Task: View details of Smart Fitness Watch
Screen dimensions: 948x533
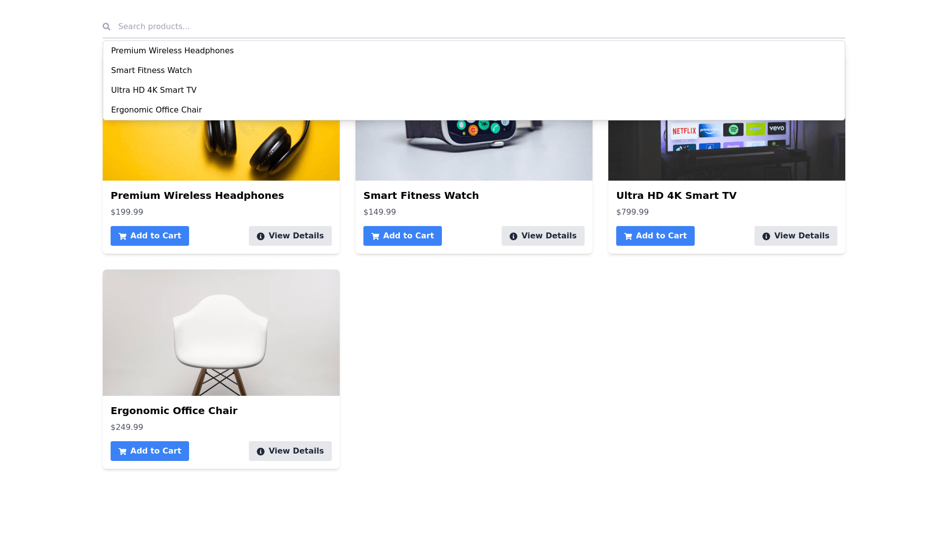Action: 543,236
